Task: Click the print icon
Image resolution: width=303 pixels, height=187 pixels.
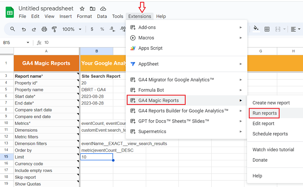Action: (44, 29)
